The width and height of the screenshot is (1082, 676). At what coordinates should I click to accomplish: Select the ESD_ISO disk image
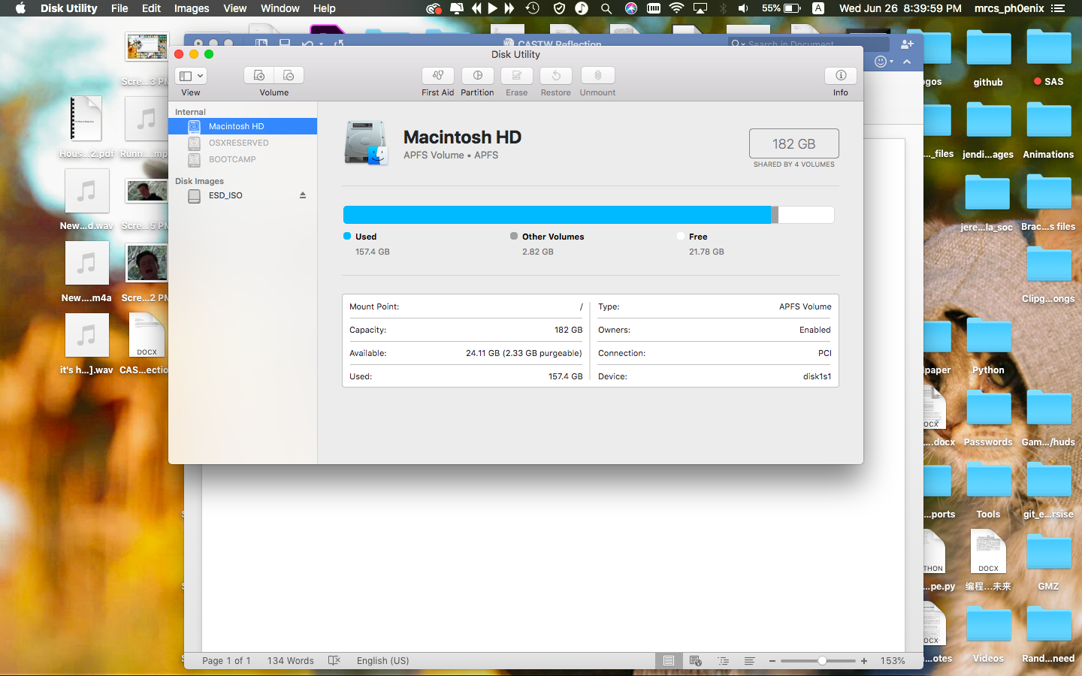click(x=243, y=195)
